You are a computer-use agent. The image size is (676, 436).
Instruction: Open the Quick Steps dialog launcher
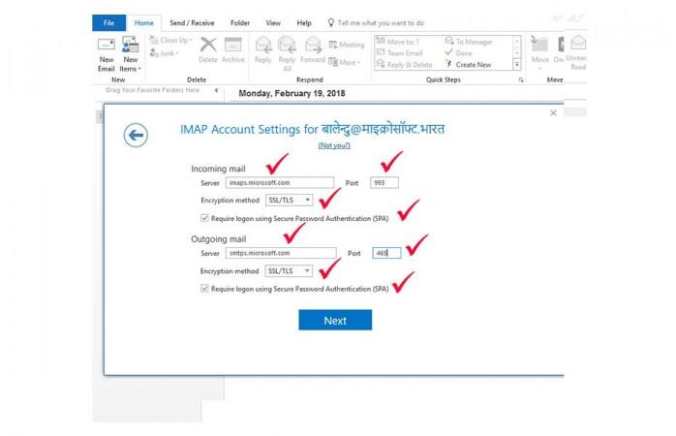[x=521, y=80]
